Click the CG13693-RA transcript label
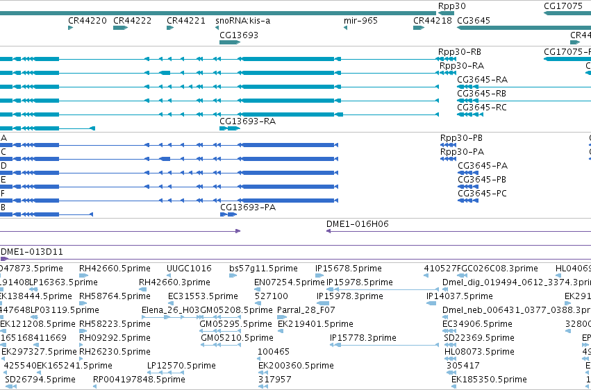This screenshot has width=591, height=390. [x=248, y=121]
